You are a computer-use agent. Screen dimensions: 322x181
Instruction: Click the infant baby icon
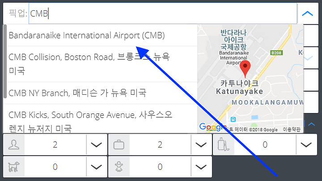pyautogui.click(x=119, y=167)
